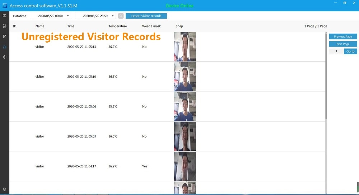This screenshot has width=359, height=195.
Task: Click the Snap column header
Action: pos(179,26)
